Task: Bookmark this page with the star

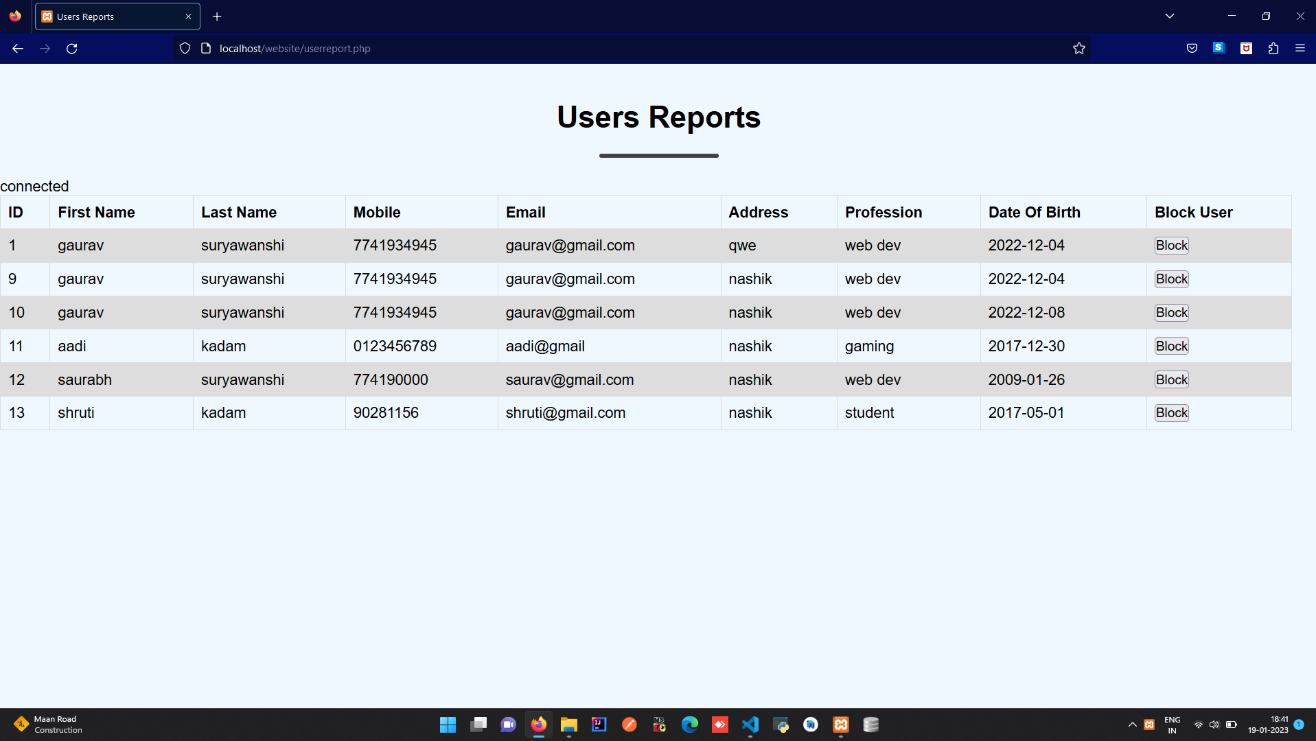Action: tap(1078, 48)
